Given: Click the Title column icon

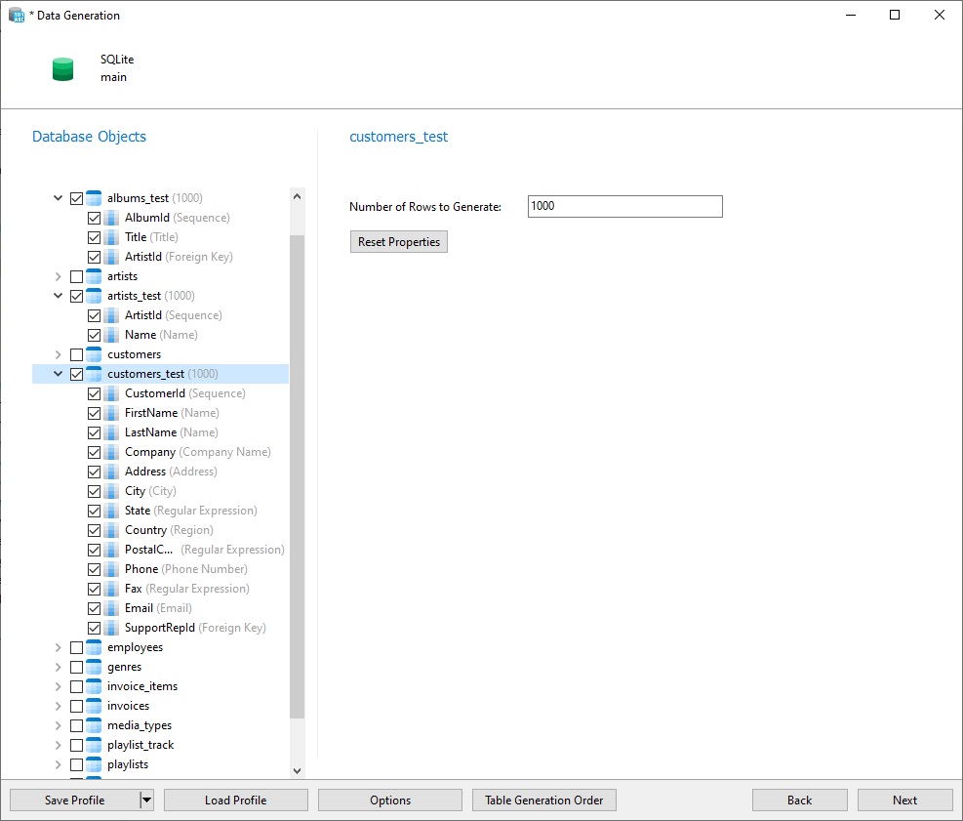Looking at the screenshot, I should (111, 237).
